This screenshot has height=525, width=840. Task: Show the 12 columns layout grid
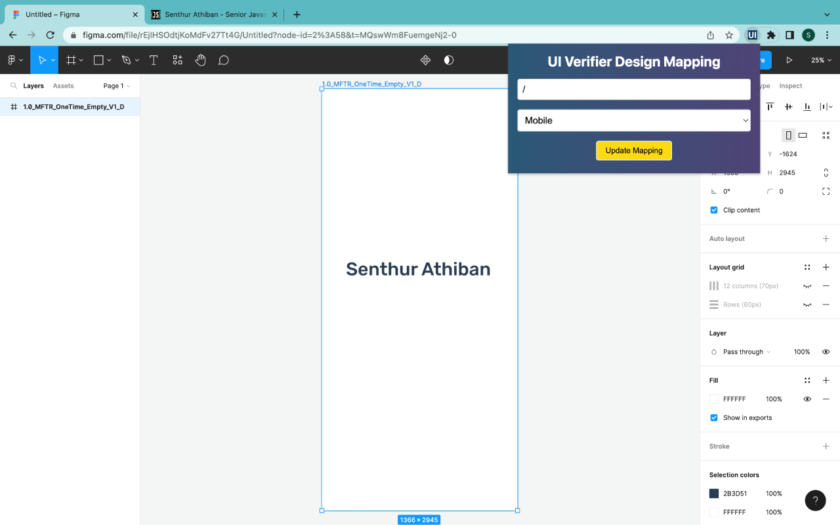(807, 286)
